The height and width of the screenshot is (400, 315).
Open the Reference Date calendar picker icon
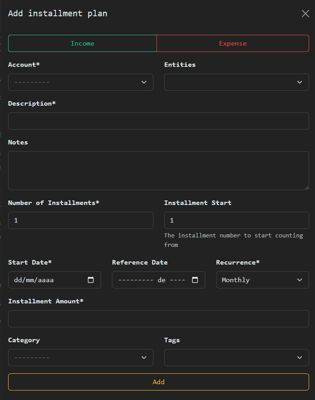(195, 280)
